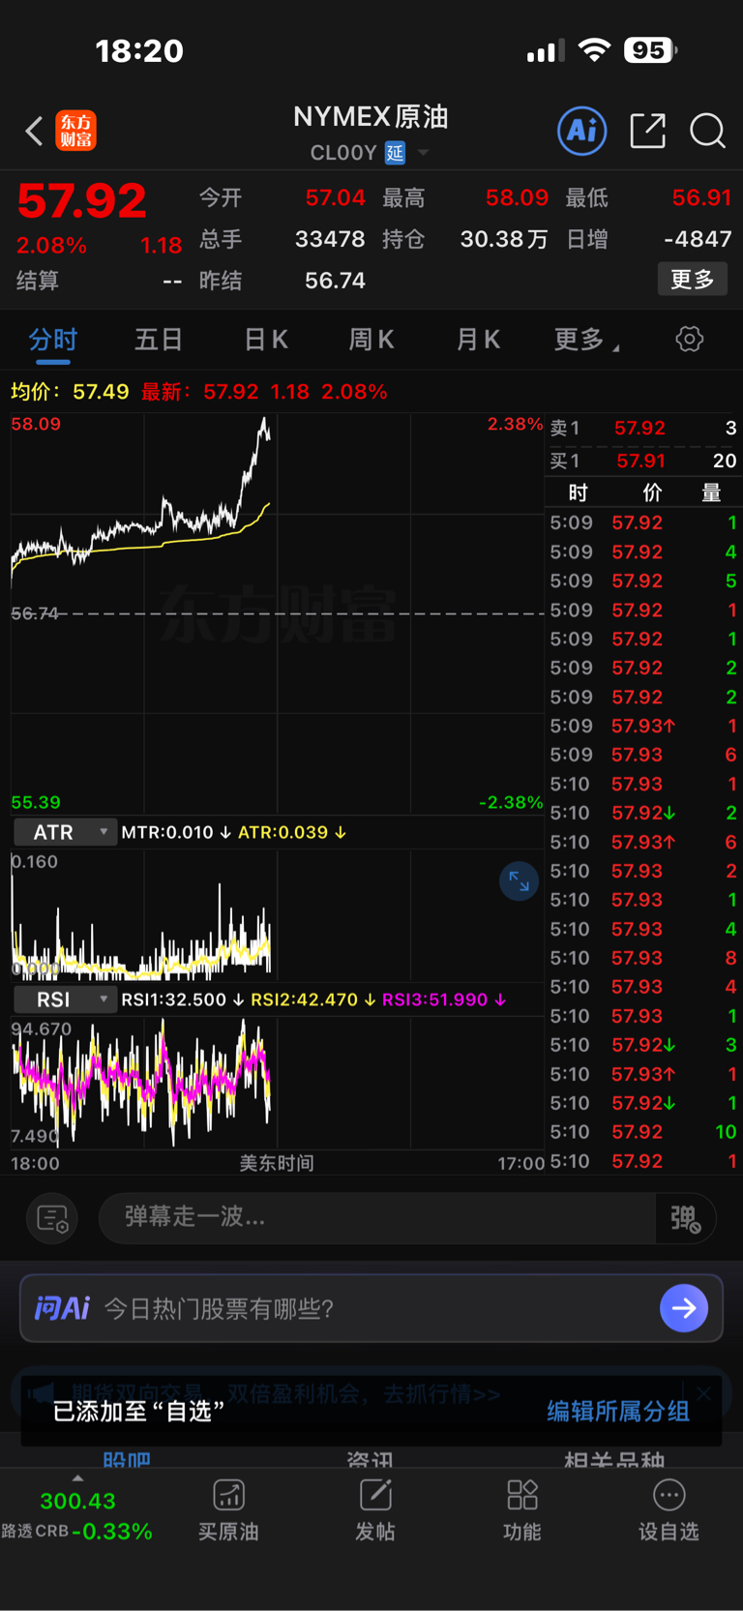Switch to the 周K tab
The height and width of the screenshot is (1611, 743).
pyautogui.click(x=371, y=340)
